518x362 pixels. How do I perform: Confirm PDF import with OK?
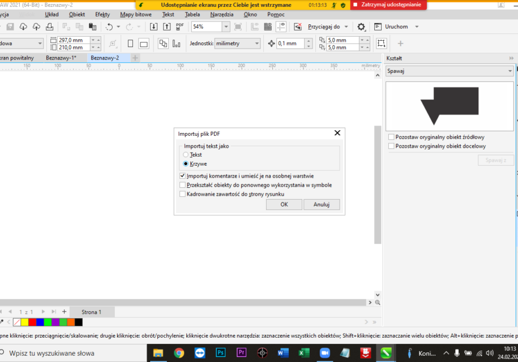pos(284,204)
